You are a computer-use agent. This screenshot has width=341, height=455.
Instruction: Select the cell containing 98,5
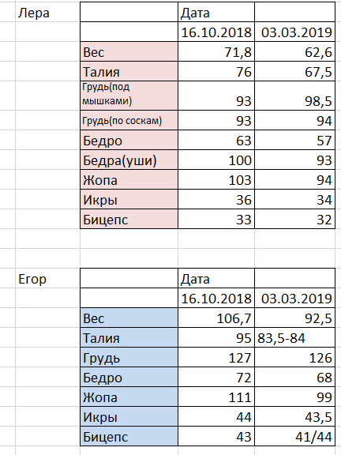294,96
